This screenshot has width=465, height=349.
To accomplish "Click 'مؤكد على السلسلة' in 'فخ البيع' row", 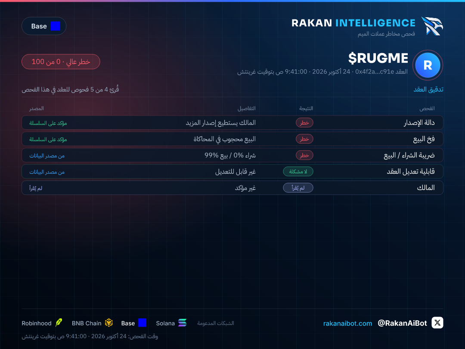I will coord(48,140).
